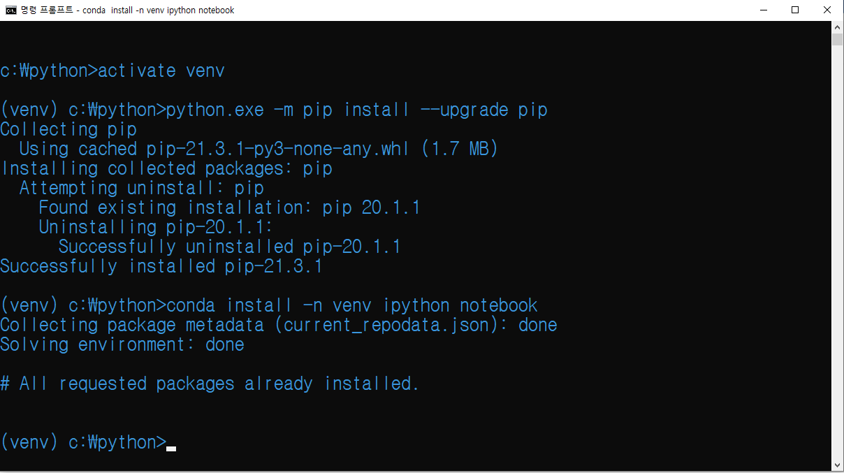This screenshot has width=844, height=473.
Task: Click the 'Solving environment: done' line
Action: (122, 344)
